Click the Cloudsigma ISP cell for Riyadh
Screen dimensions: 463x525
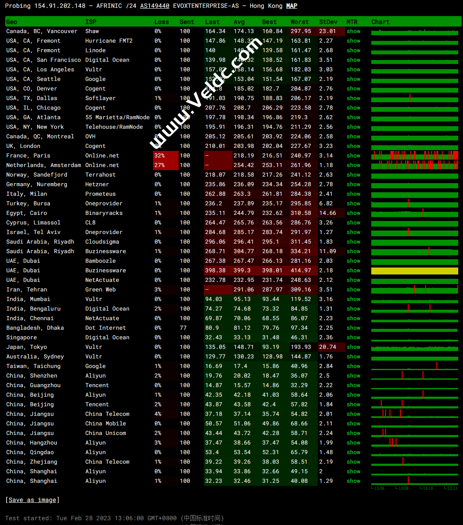(102, 242)
